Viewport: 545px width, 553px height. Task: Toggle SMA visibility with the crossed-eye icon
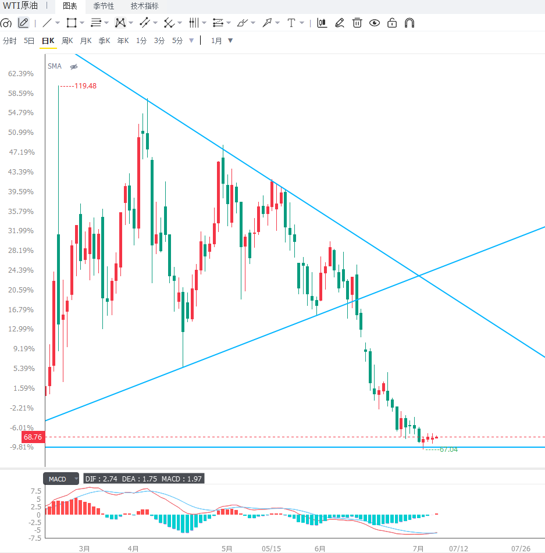(74, 67)
